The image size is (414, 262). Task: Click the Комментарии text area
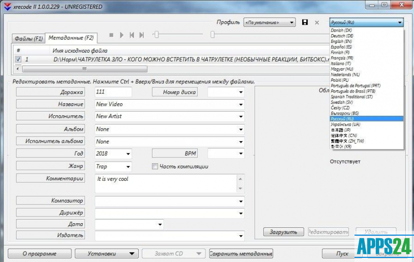click(x=166, y=183)
